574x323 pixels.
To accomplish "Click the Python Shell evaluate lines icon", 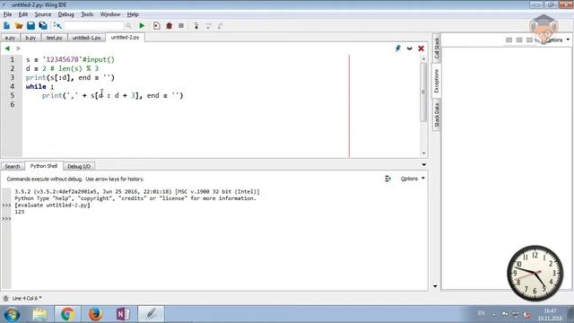I will [387, 179].
